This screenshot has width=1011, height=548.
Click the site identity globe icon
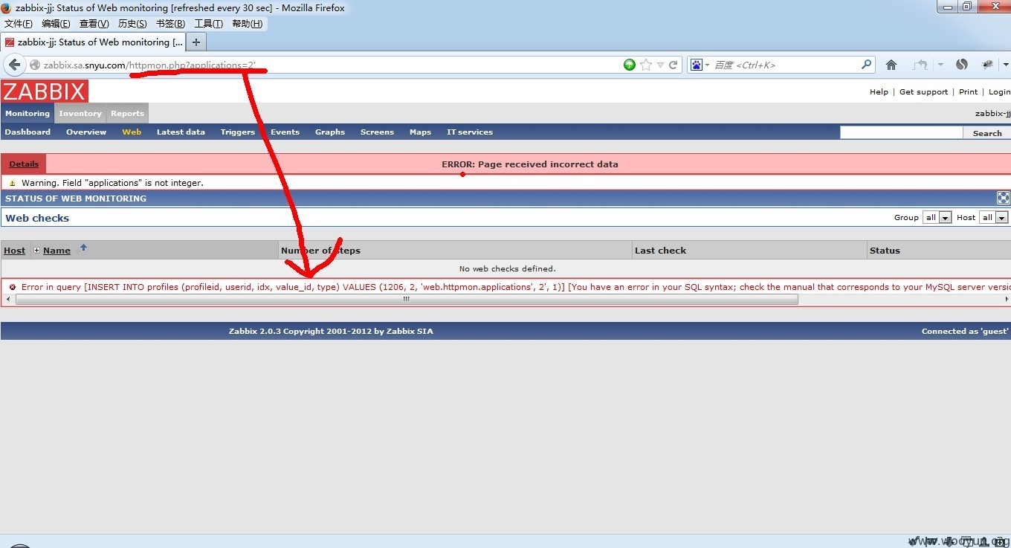pos(34,65)
